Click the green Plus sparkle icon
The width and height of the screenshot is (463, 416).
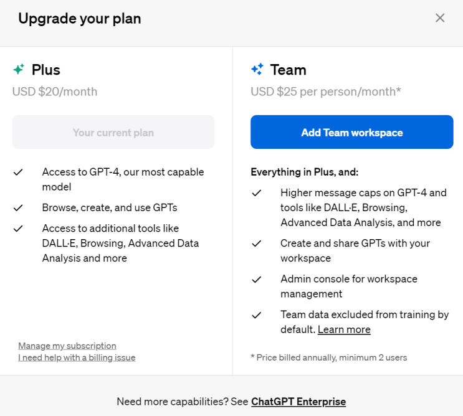tap(19, 70)
